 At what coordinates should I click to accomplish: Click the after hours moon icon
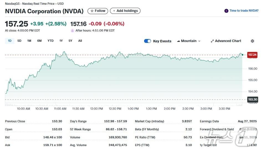click(x=73, y=30)
